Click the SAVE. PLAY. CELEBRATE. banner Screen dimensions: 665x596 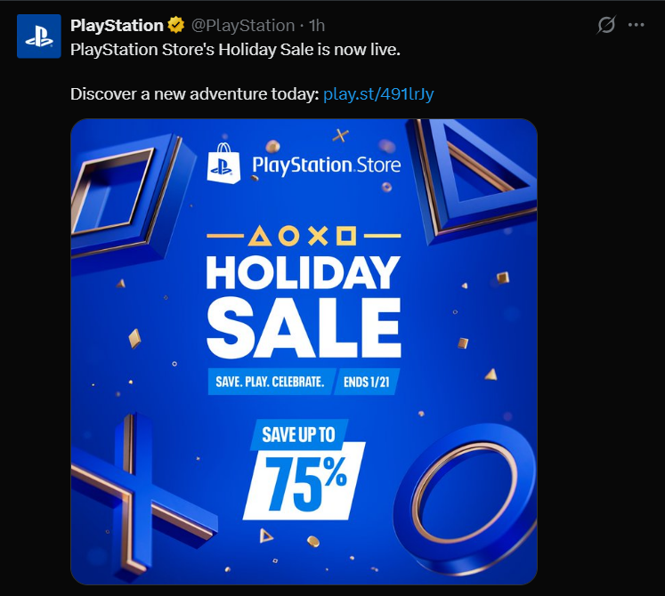268,383
